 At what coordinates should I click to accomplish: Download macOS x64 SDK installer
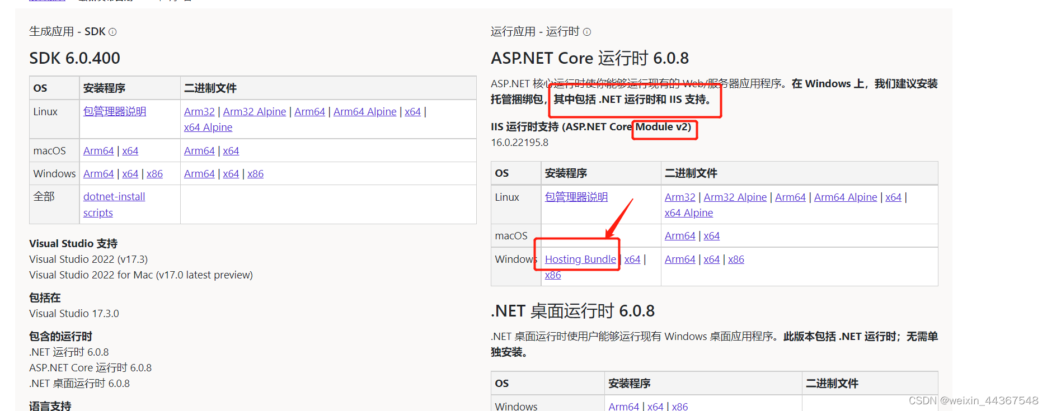pyautogui.click(x=130, y=150)
